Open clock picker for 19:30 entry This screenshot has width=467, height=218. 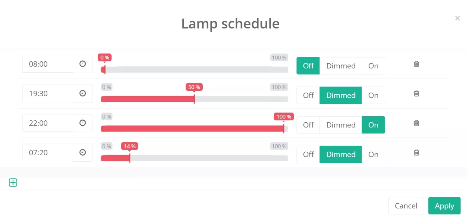tap(83, 93)
